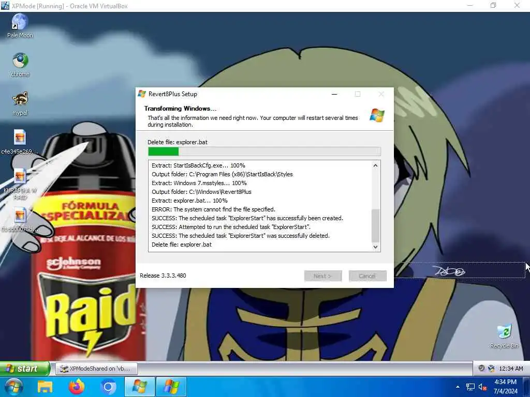Click the 'Transforming Windows...' heading

[x=180, y=109]
